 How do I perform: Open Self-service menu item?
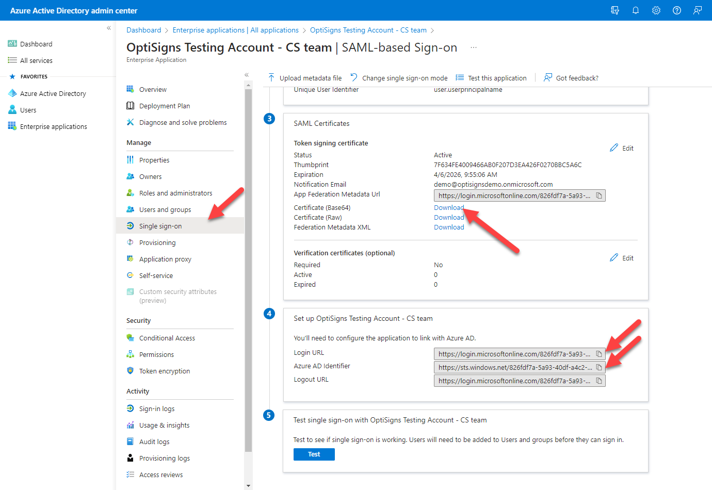point(156,275)
